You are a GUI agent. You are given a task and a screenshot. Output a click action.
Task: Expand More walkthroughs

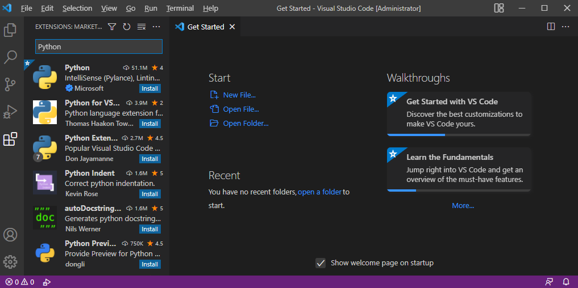pyautogui.click(x=463, y=206)
